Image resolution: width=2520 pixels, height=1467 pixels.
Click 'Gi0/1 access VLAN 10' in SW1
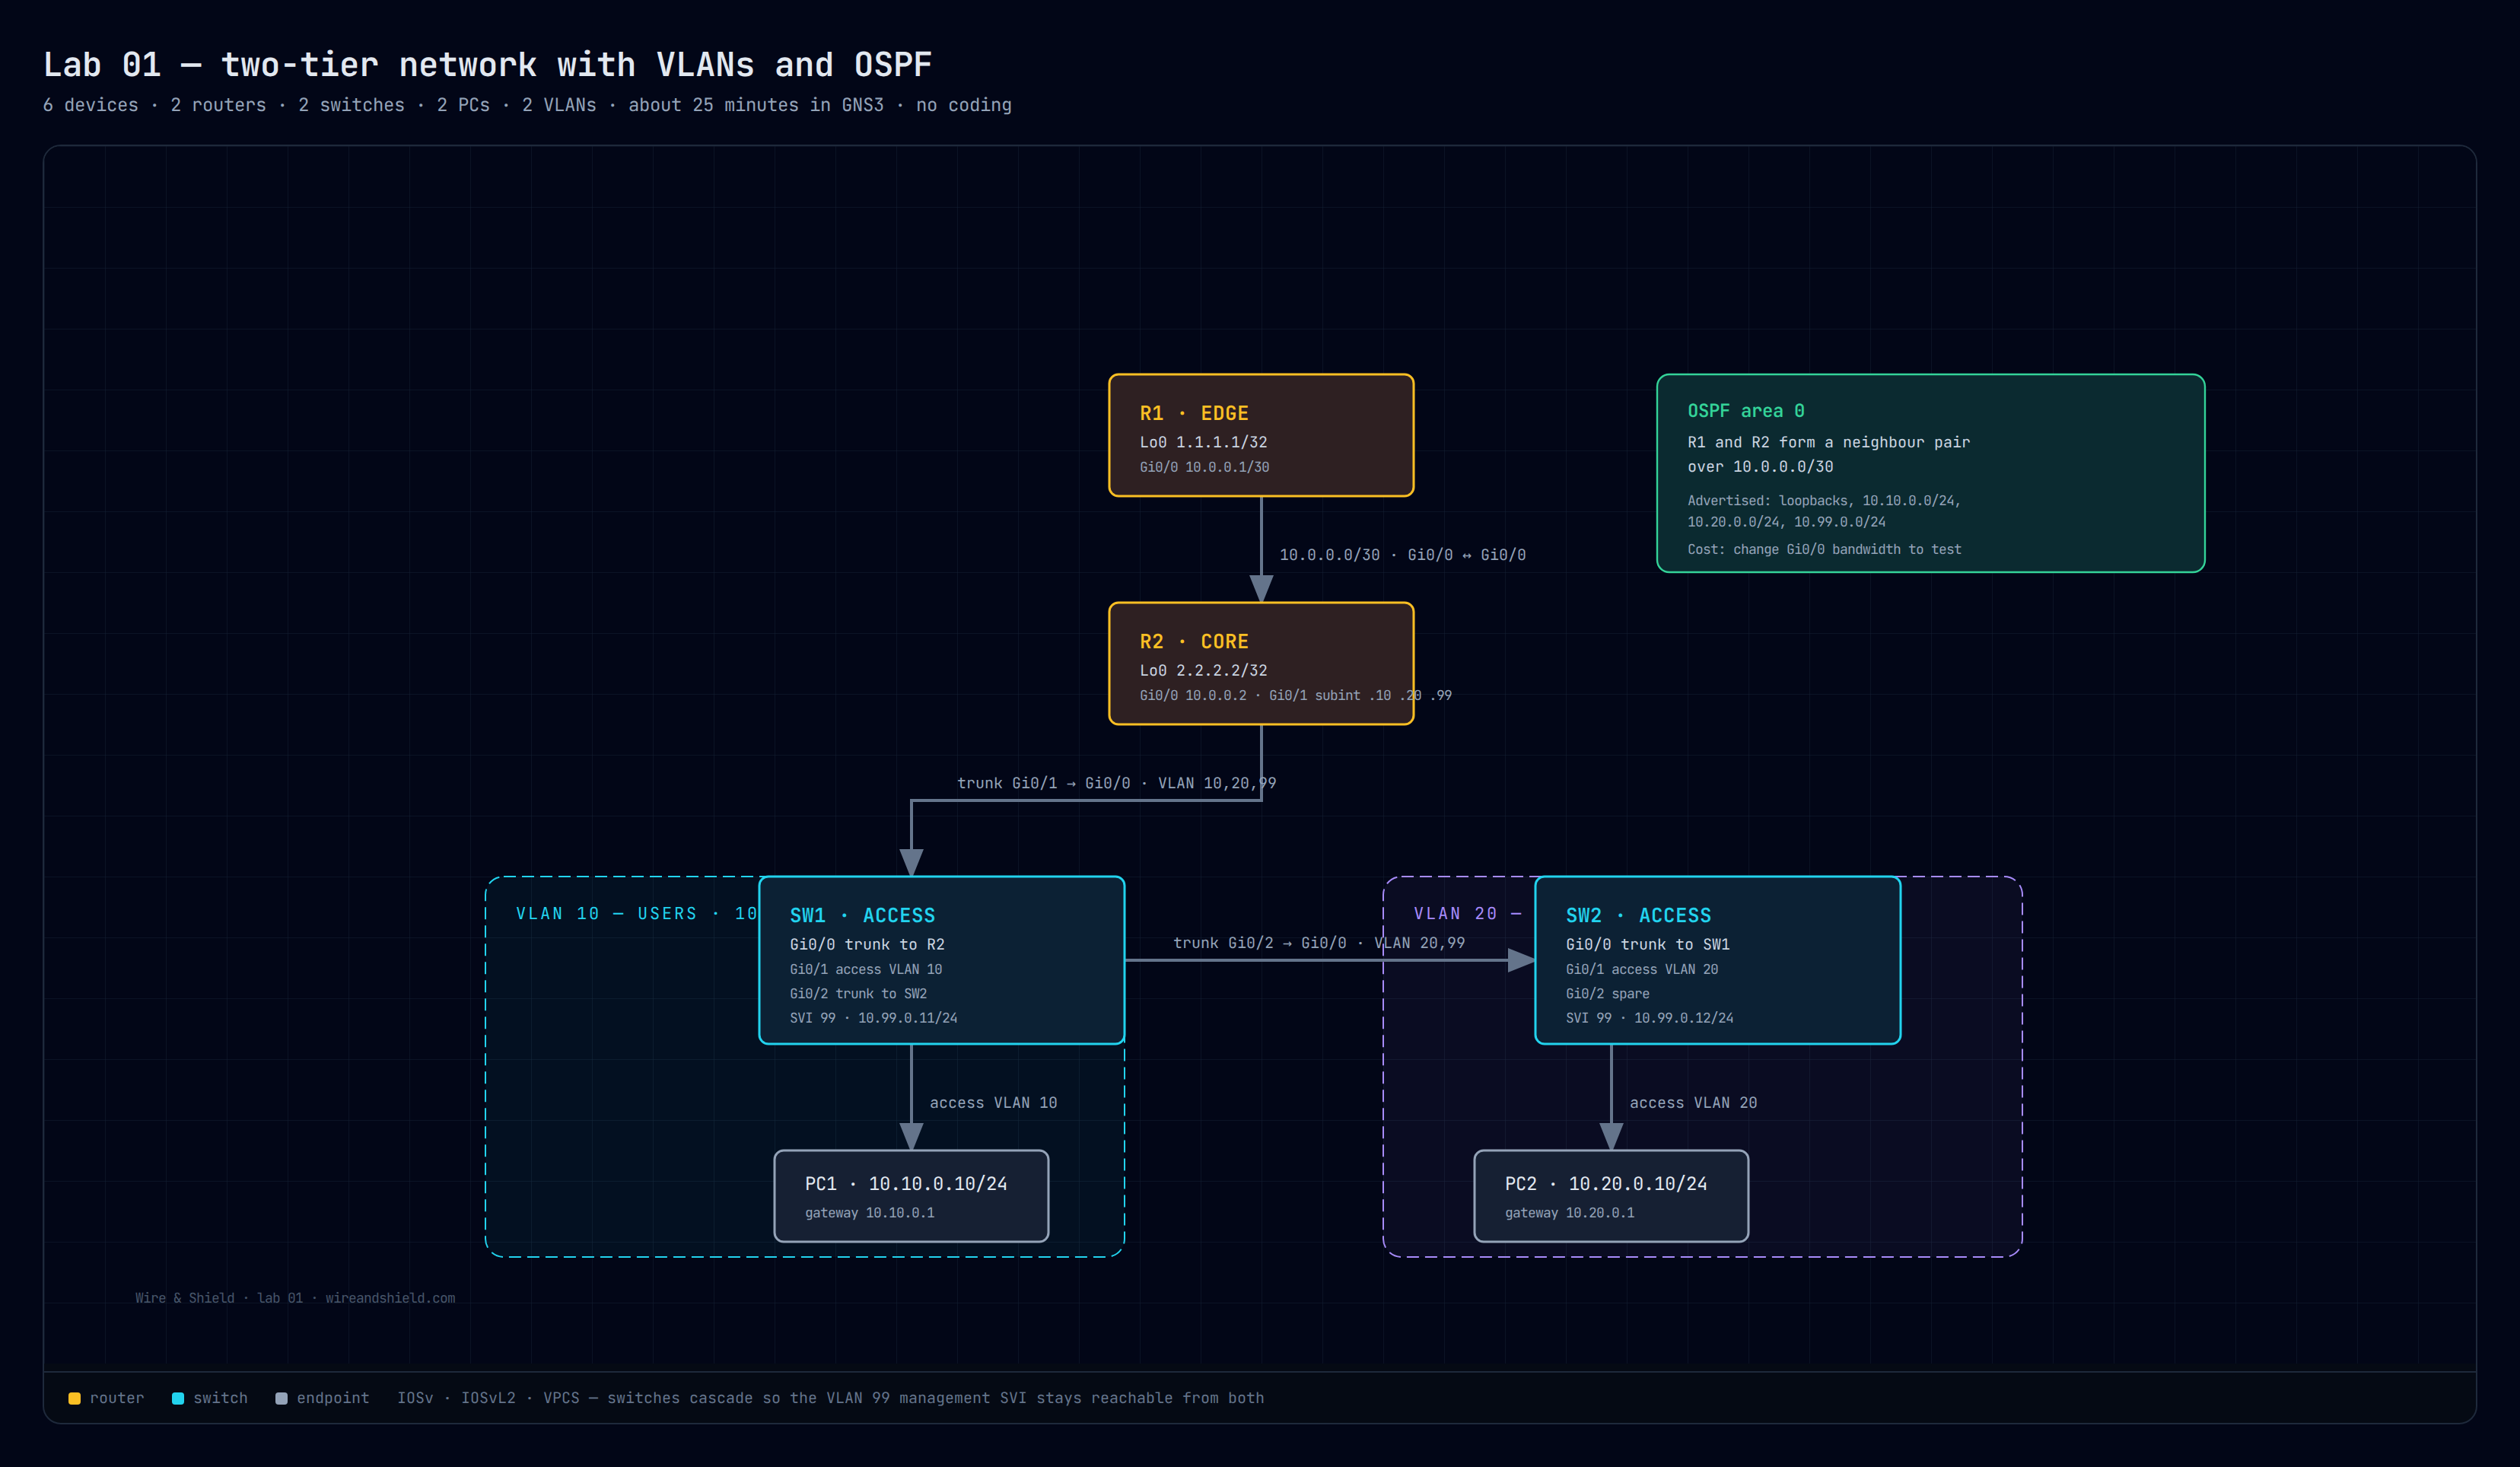click(866, 969)
